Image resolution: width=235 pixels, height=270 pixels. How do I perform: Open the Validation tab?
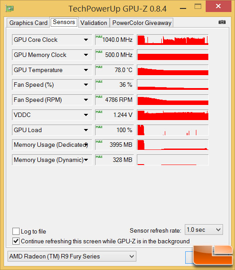[94, 23]
